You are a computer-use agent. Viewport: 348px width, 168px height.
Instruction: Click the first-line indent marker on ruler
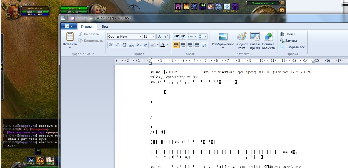[x=150, y=59]
